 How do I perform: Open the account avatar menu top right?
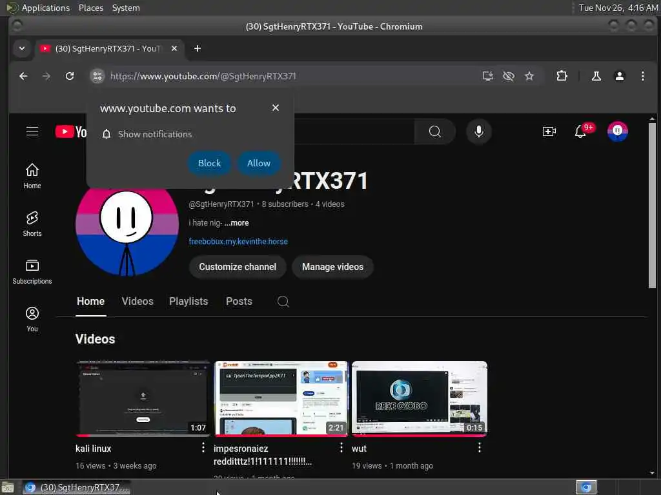617,131
